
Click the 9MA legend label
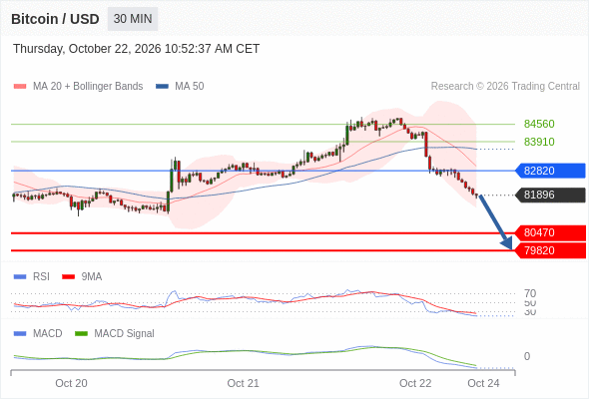tap(92, 277)
